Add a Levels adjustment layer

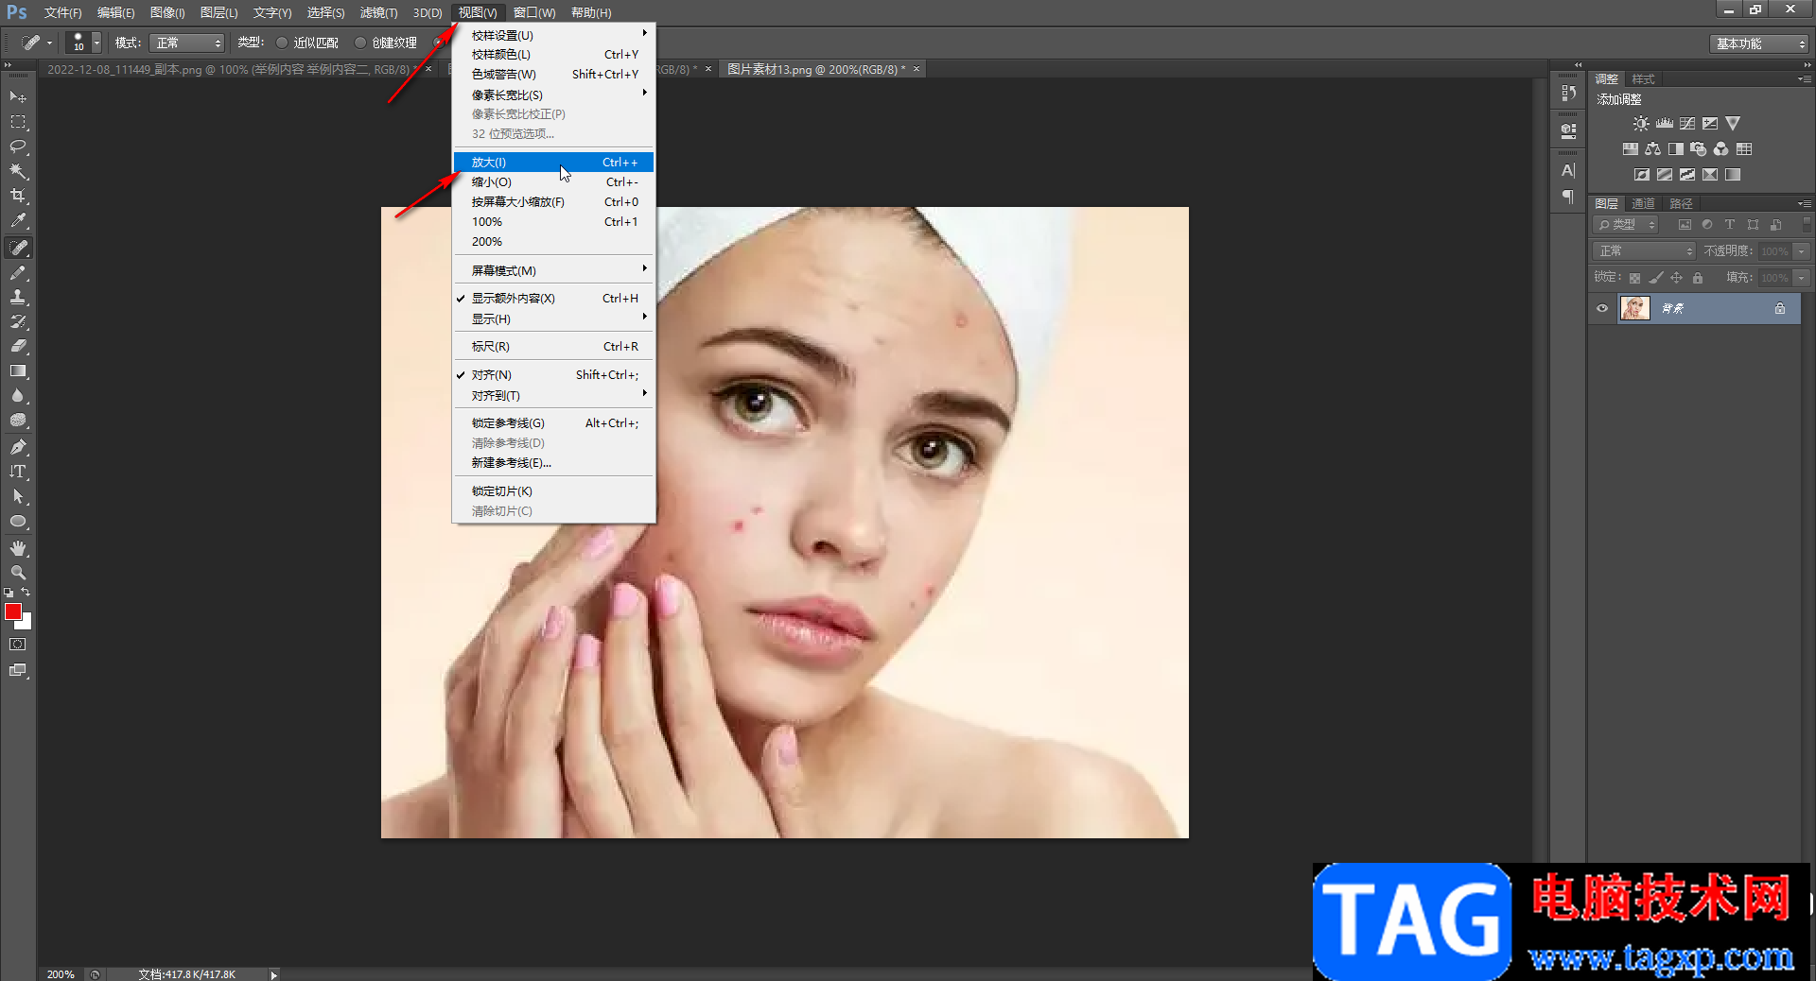coord(1665,124)
